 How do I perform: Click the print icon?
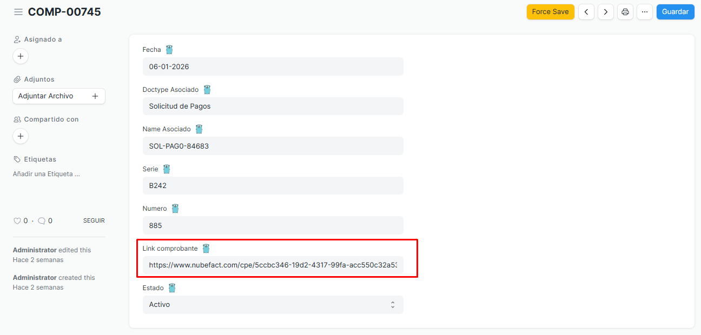(625, 12)
